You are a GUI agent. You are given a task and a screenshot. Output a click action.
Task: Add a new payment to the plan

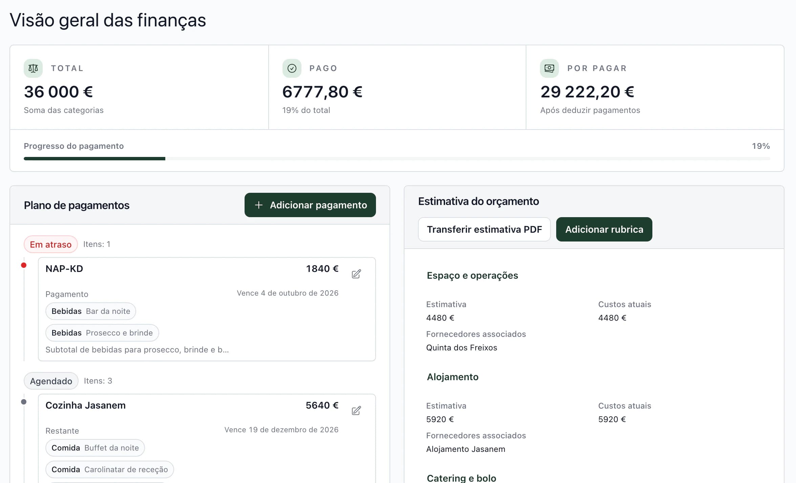(x=310, y=205)
